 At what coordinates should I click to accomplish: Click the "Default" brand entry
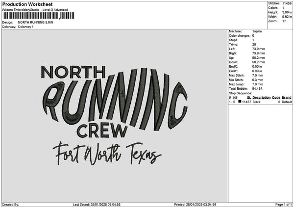coord(287,102)
